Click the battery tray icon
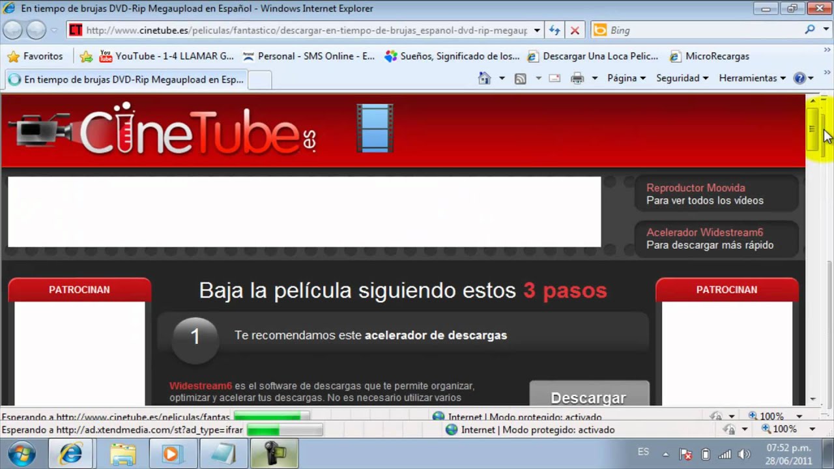The image size is (834, 469). 705,454
